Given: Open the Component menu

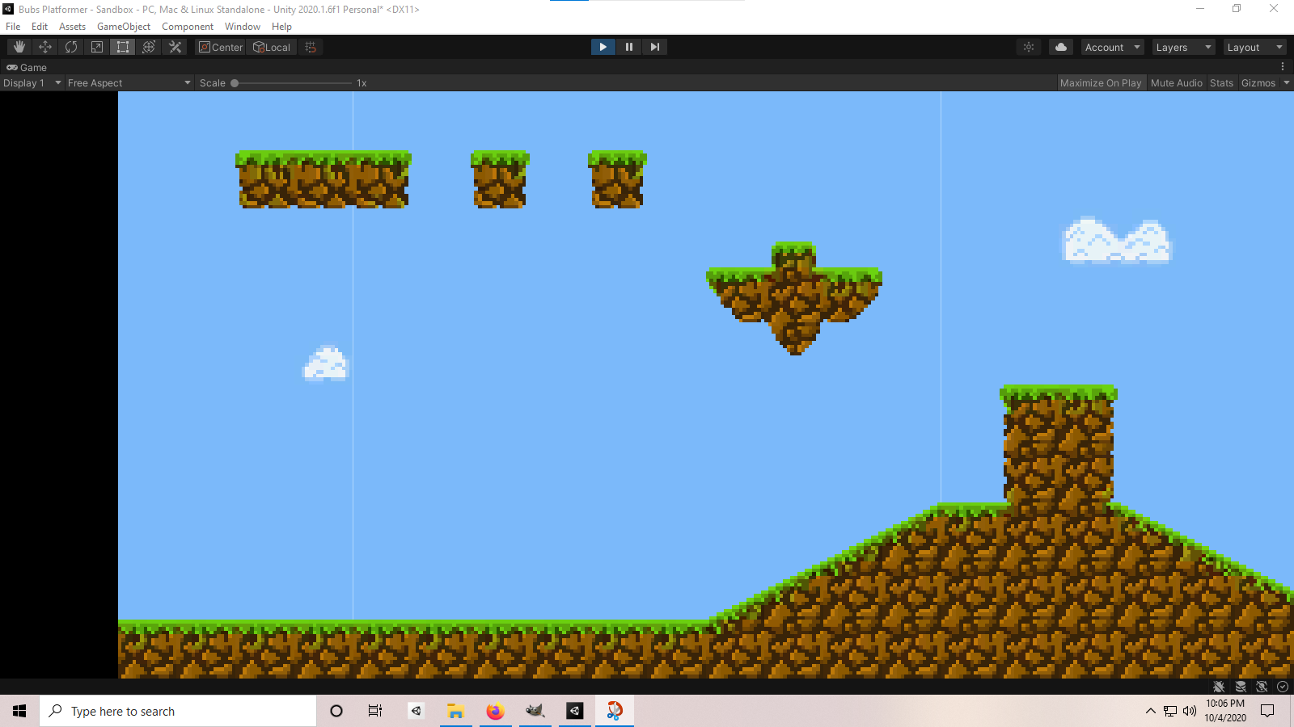Looking at the screenshot, I should 188,26.
